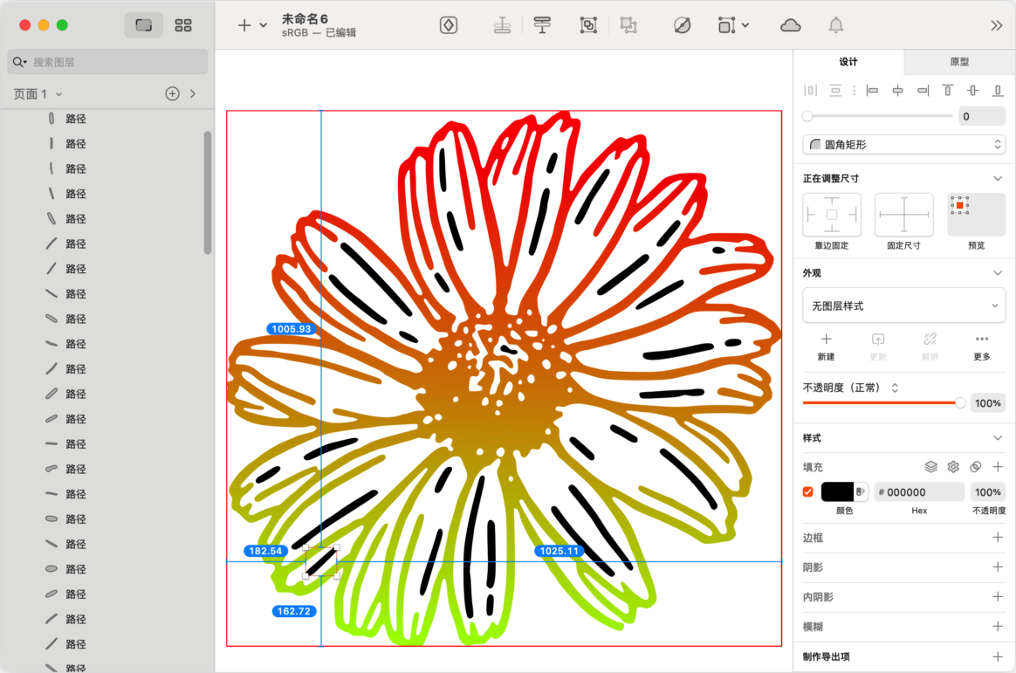Collapse the 样式 section

(x=997, y=438)
